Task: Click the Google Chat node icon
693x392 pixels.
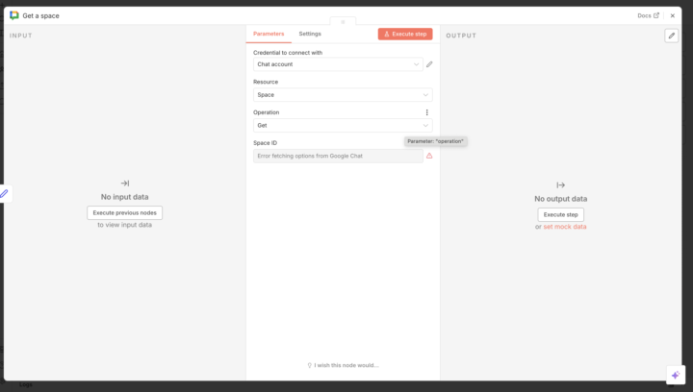Action: [x=14, y=15]
